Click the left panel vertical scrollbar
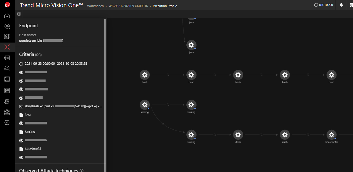 [105, 89]
